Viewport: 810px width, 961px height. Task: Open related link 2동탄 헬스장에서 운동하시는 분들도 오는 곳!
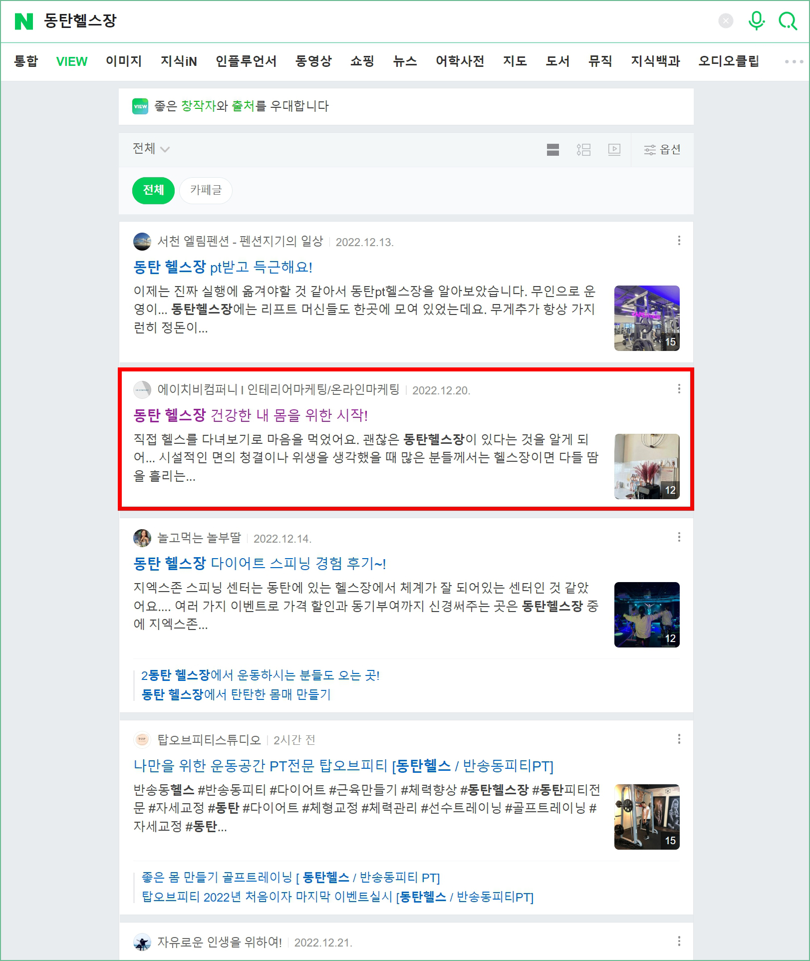click(261, 675)
